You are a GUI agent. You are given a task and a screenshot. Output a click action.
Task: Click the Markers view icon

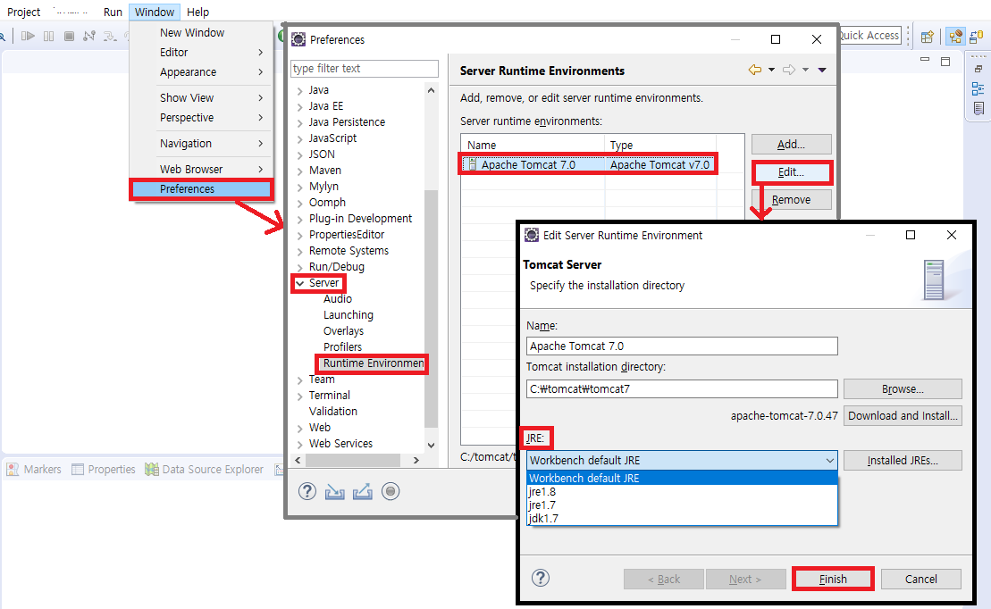(13, 470)
